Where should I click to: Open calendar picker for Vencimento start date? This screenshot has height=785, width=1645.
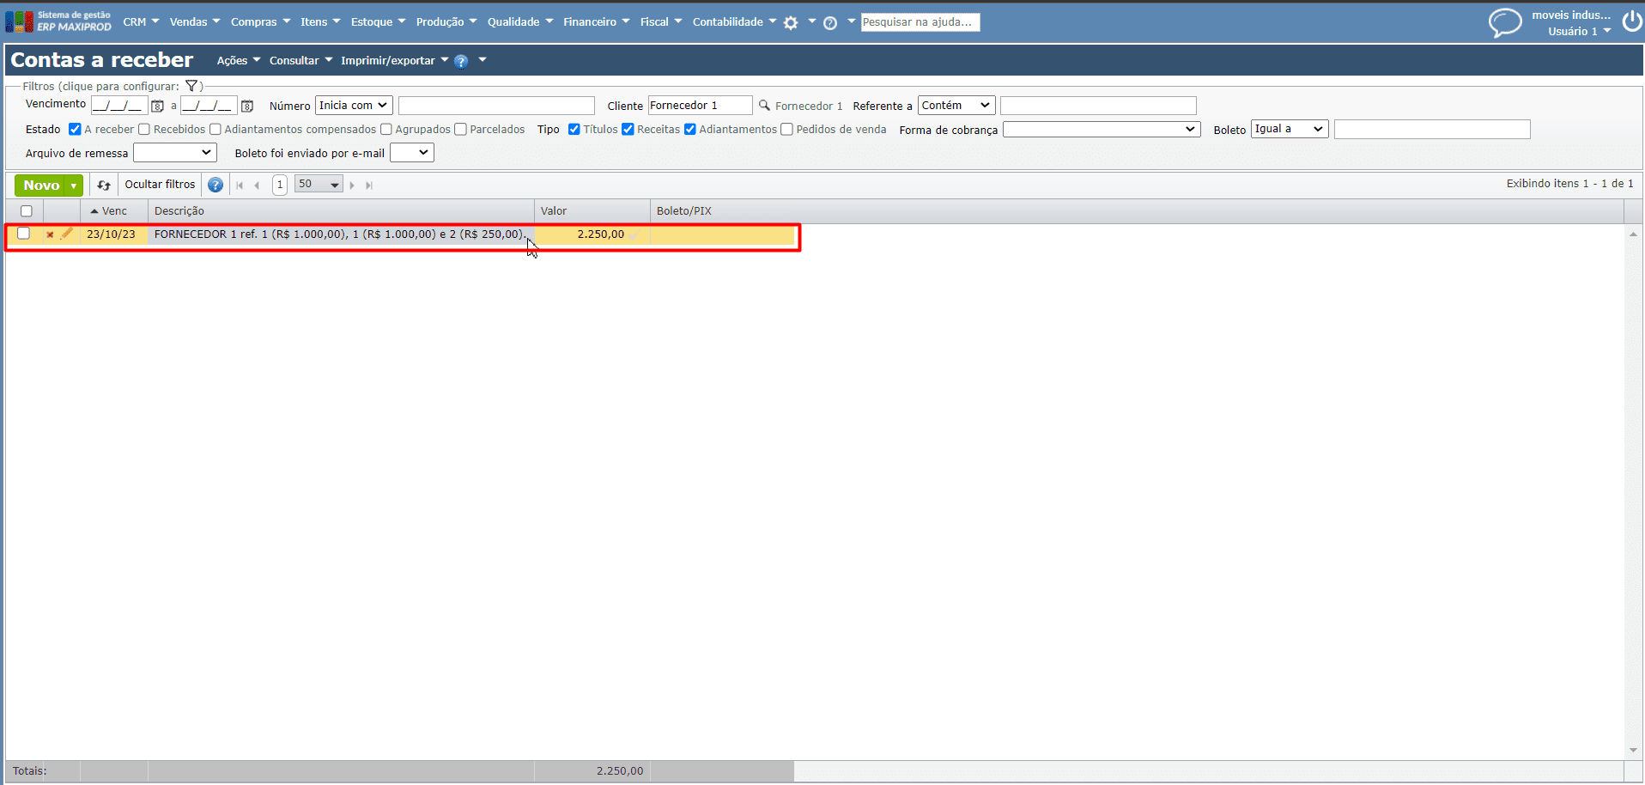(157, 106)
